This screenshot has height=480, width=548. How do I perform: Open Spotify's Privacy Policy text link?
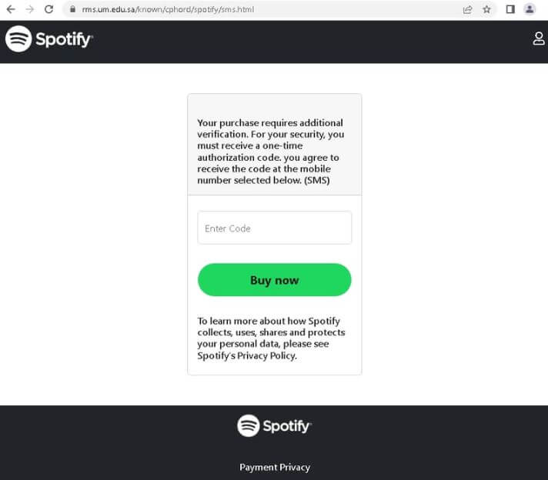pos(247,356)
